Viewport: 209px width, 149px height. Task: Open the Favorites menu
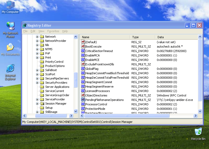[53, 31]
